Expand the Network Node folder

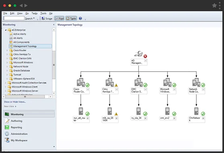pos(7,66)
